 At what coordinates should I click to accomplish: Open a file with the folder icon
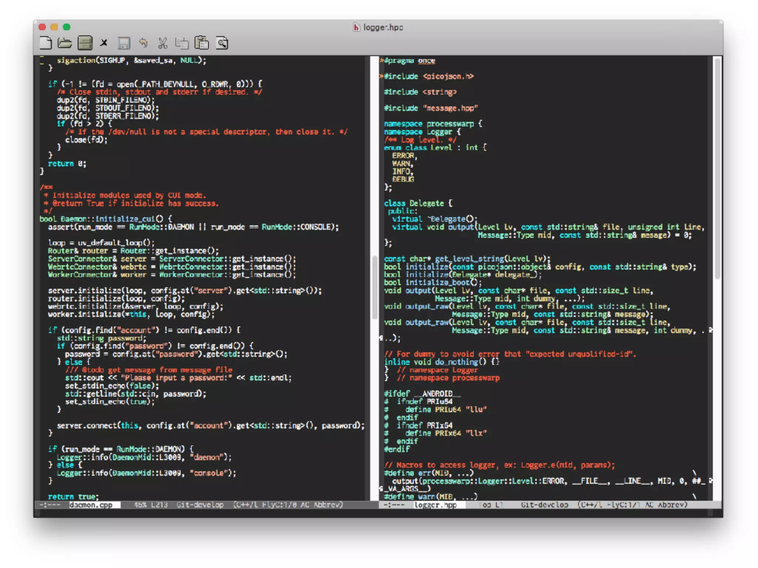[65, 43]
